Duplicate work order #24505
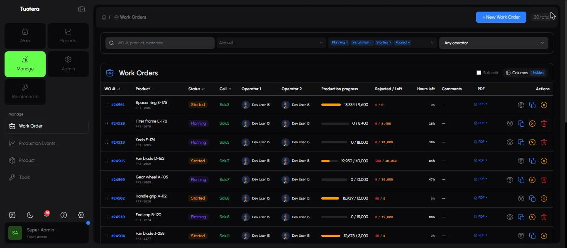Viewport: 567px width, 248px height. 533,161
